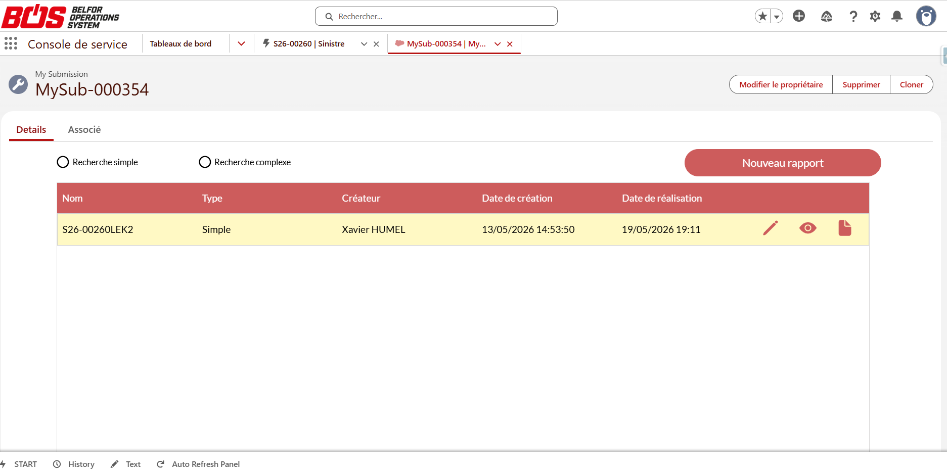
Task: Click the Date de réalisation header
Action: (662, 198)
